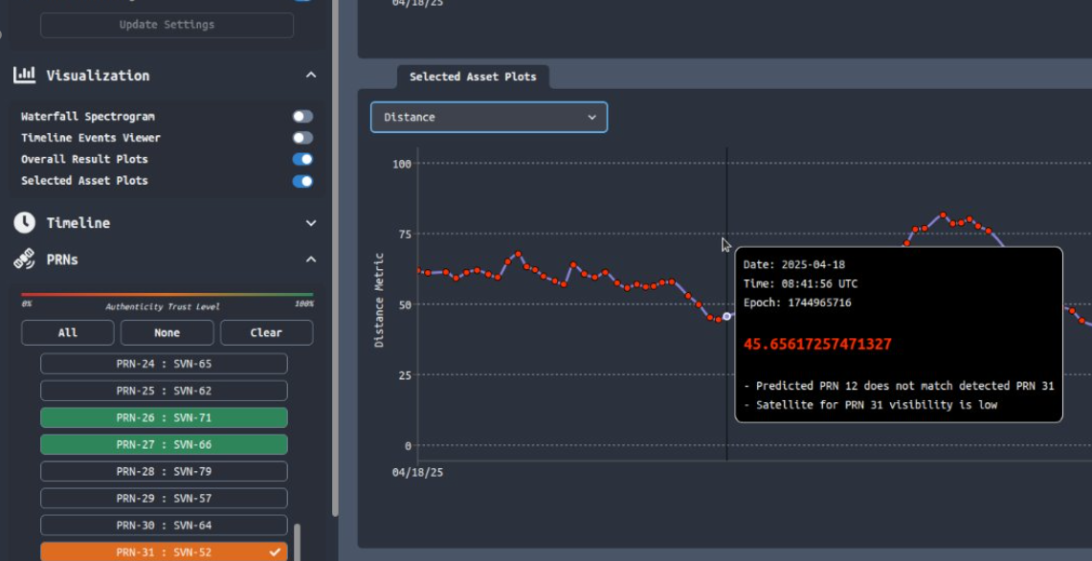
Task: Click the highest red data point near 80
Action: coord(944,215)
